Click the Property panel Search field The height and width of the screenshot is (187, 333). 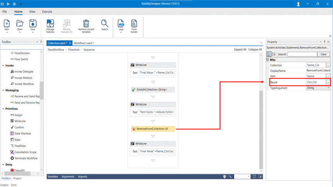[x=302, y=54]
